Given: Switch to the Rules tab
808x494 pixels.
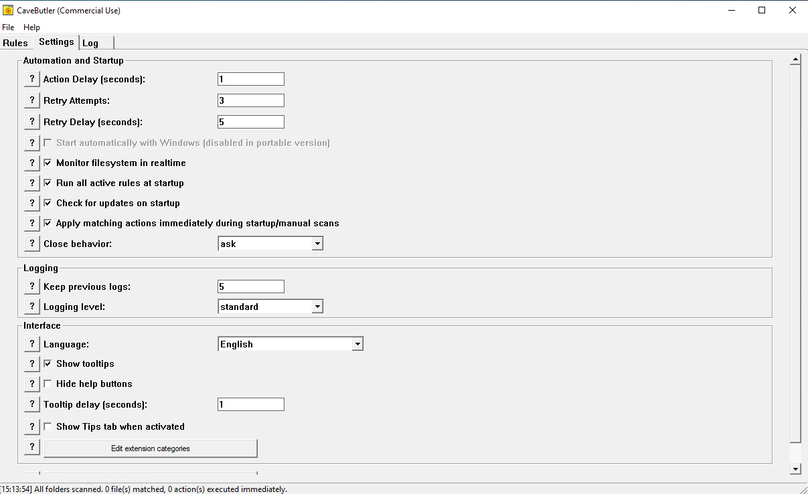Looking at the screenshot, I should coord(15,43).
